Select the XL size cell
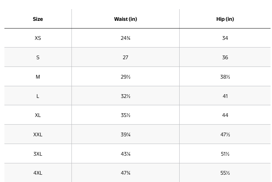272x182 pixels. click(38, 115)
